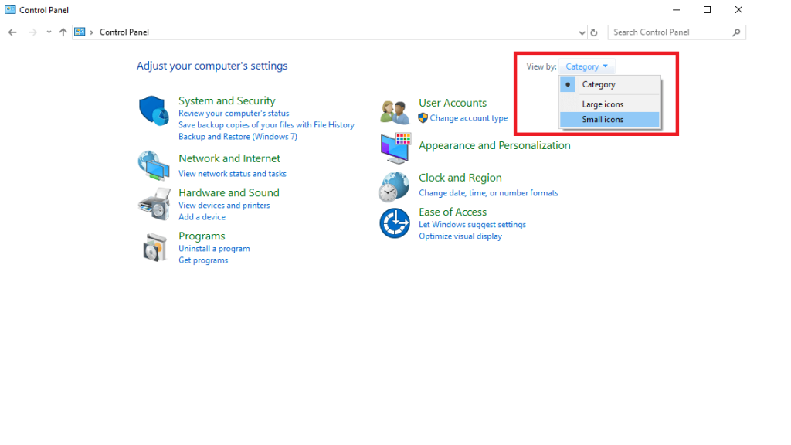
Task: Open Appearance and Personalization monitor icon
Action: coord(396,148)
